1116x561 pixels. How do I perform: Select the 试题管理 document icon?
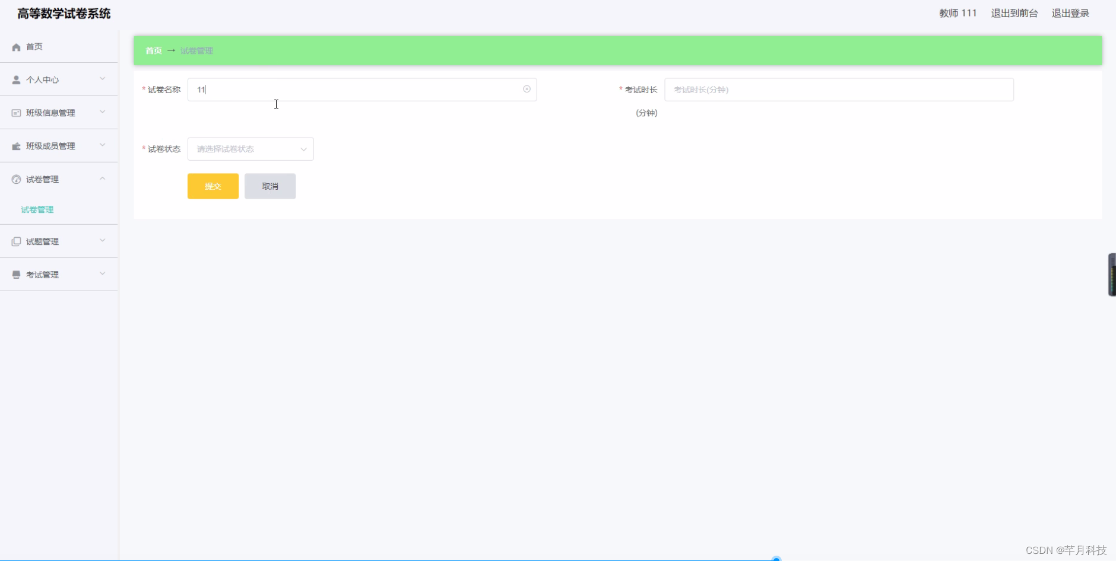click(15, 241)
